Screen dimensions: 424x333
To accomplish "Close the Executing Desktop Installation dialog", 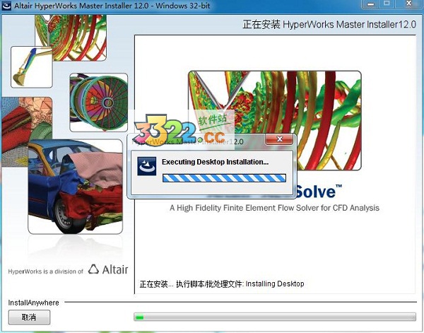I will (x=279, y=139).
